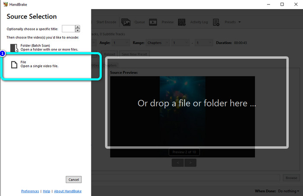
Task: Open a single video file option
Action: [x=39, y=64]
